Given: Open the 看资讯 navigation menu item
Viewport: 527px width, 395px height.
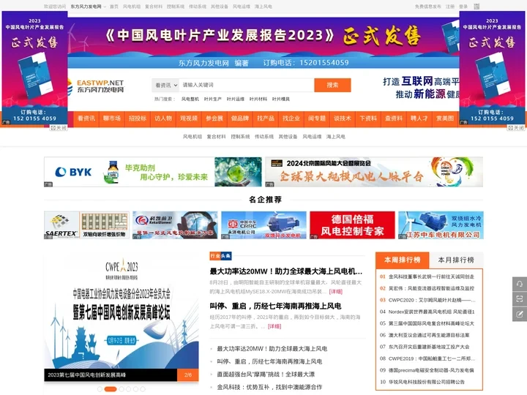Looking at the screenshot, I should click(x=86, y=118).
